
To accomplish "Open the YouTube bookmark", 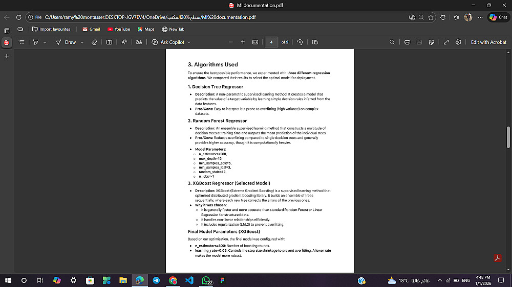I will 119,29.
